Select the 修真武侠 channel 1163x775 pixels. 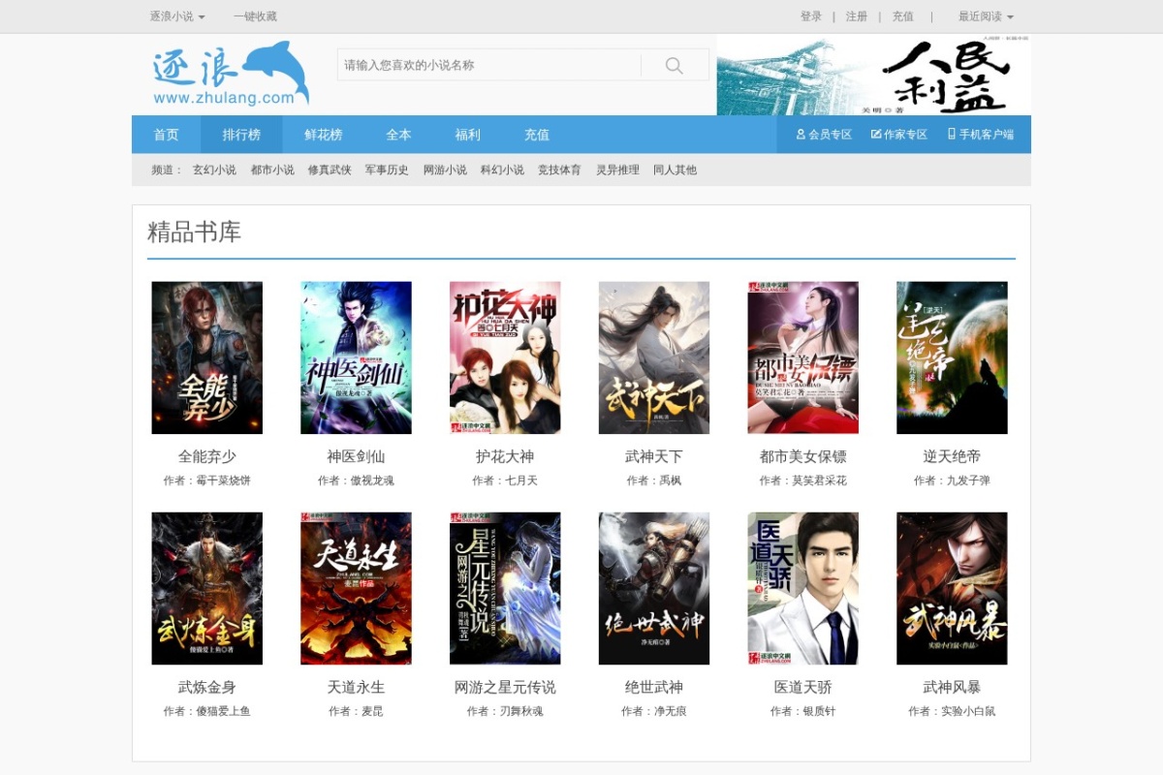click(330, 170)
